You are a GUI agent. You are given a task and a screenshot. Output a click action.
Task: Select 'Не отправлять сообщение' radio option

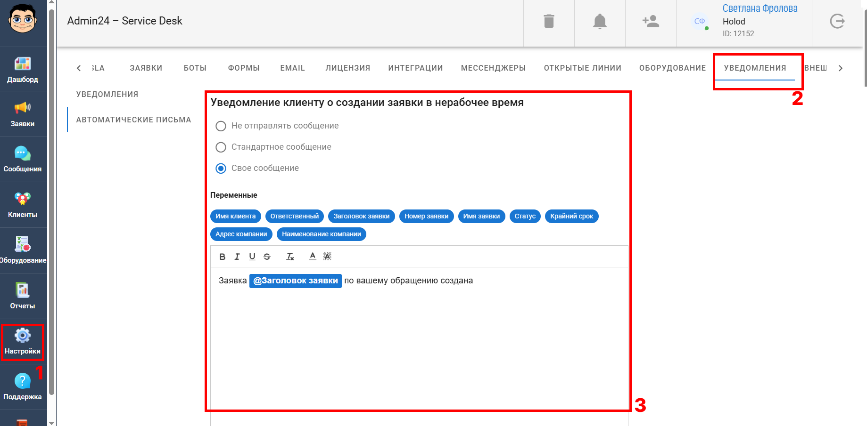[x=221, y=126]
